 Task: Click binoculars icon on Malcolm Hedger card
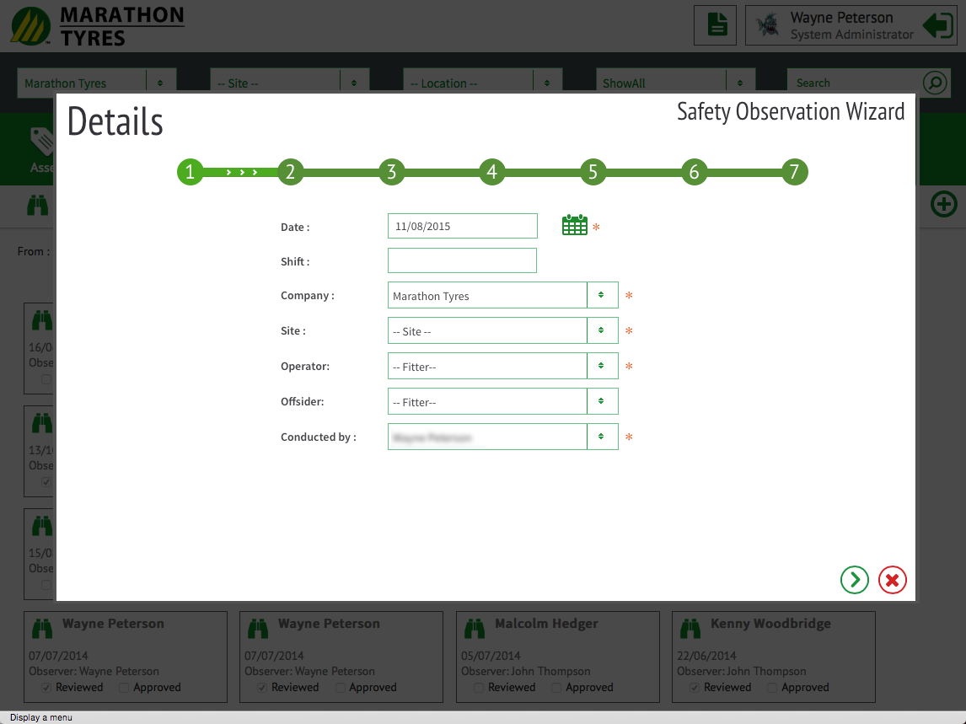pos(474,628)
